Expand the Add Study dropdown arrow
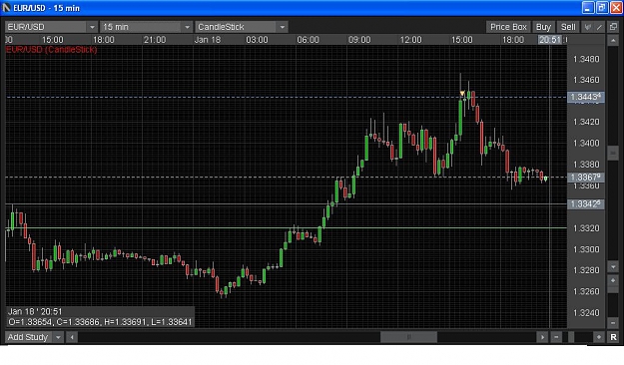Image resolution: width=624 pixels, height=365 pixels. point(59,337)
